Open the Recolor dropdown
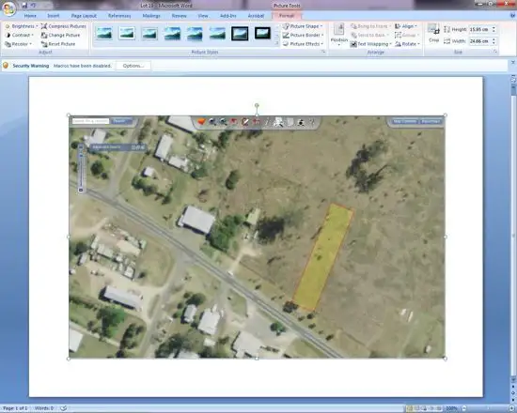517x413 pixels. (19, 44)
